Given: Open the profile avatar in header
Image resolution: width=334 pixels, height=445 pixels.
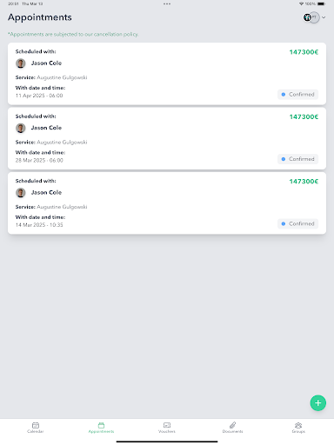Looking at the screenshot, I should click(x=311, y=17).
